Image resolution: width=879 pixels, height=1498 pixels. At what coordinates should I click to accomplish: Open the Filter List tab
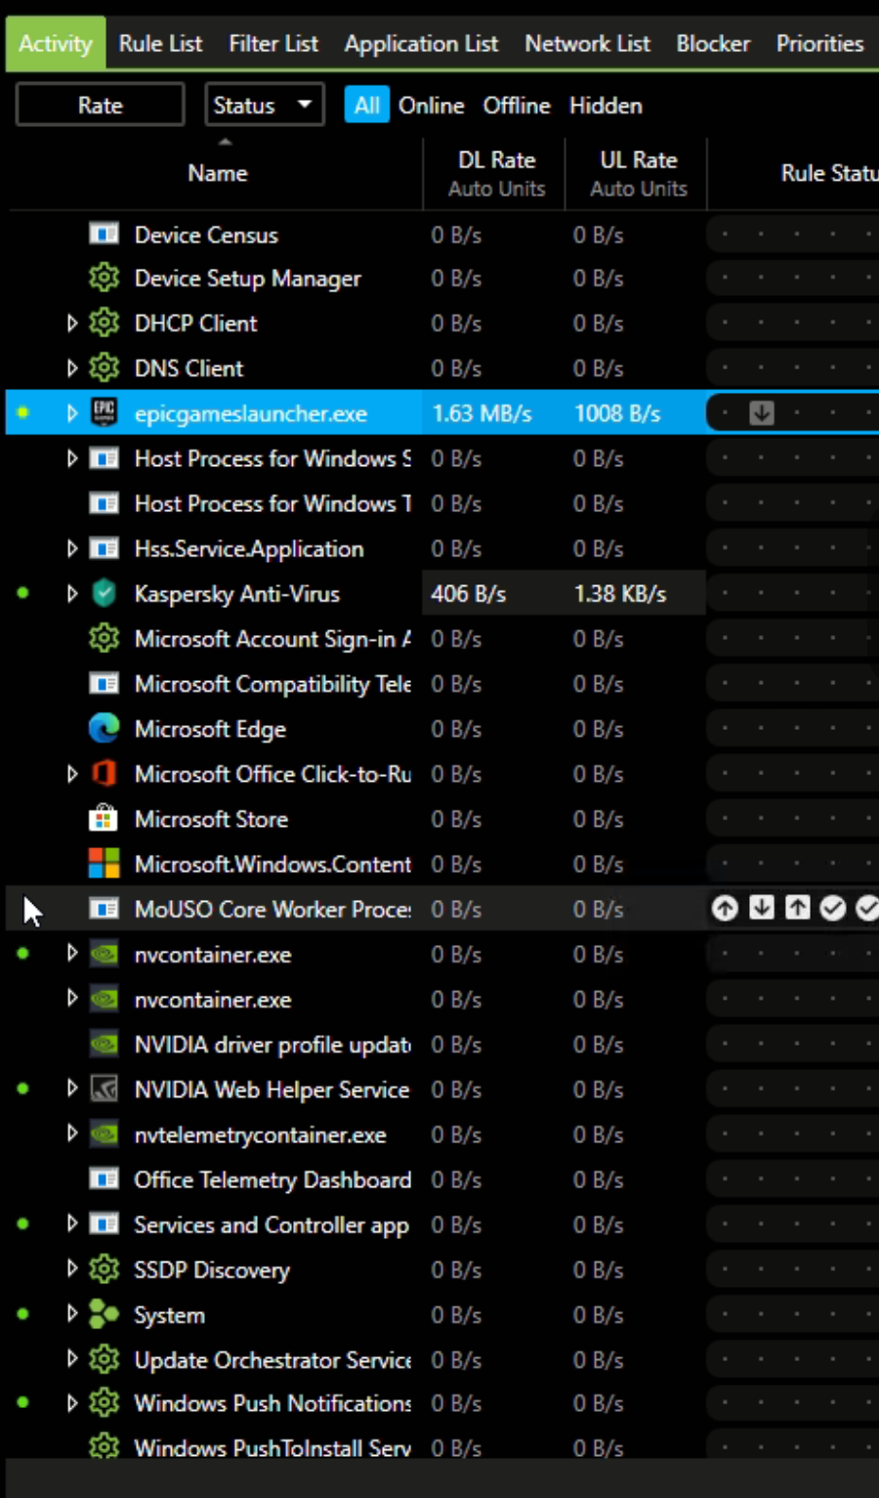(273, 44)
